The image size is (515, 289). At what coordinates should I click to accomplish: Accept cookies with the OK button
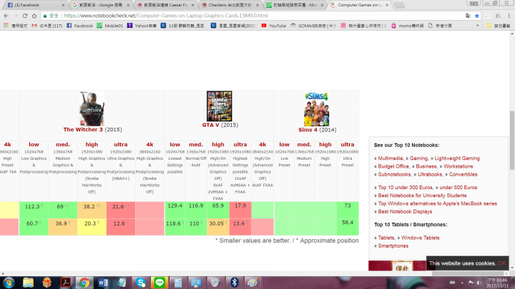502,263
